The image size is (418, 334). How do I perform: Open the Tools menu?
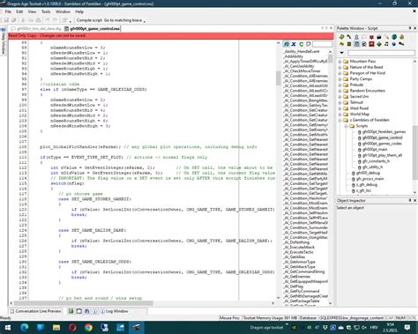pyautogui.click(x=46, y=11)
